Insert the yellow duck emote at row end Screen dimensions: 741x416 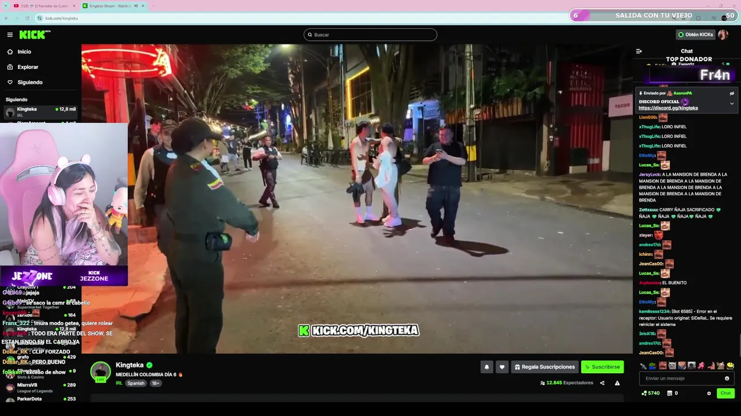point(731,366)
